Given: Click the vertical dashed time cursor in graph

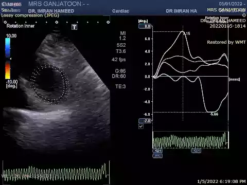Looking at the screenshot, I should (x=183, y=73).
